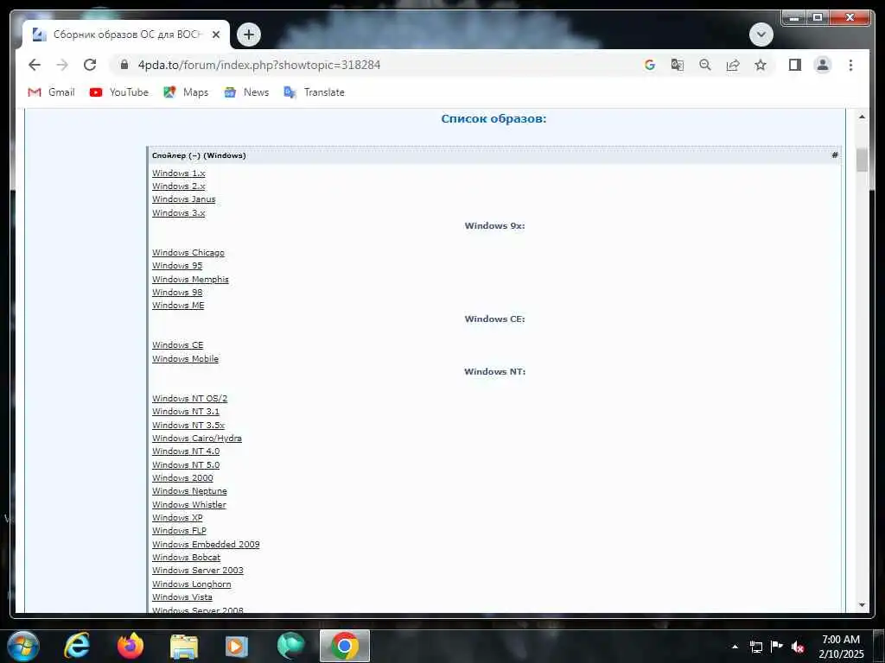Viewport: 885px width, 663px height.
Task: Open Windows Neptune link
Action: 189,491
